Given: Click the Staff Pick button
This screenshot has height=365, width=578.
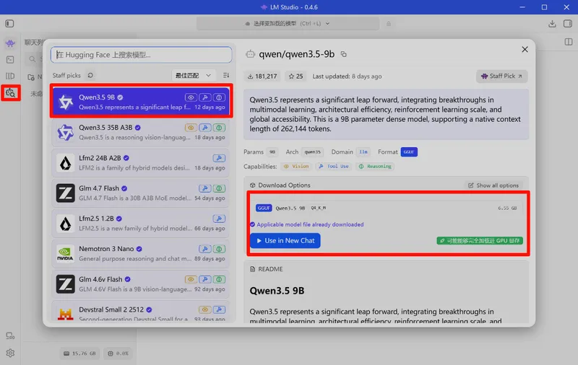Looking at the screenshot, I should [501, 76].
